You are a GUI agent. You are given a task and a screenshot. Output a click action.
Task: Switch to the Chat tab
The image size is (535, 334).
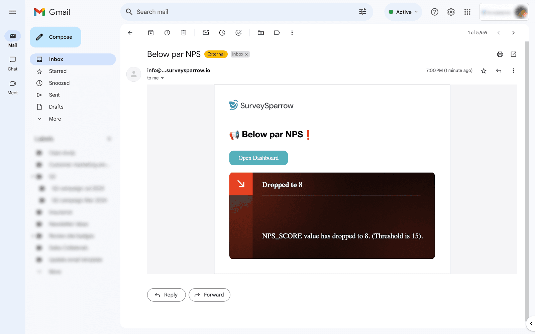point(13,63)
